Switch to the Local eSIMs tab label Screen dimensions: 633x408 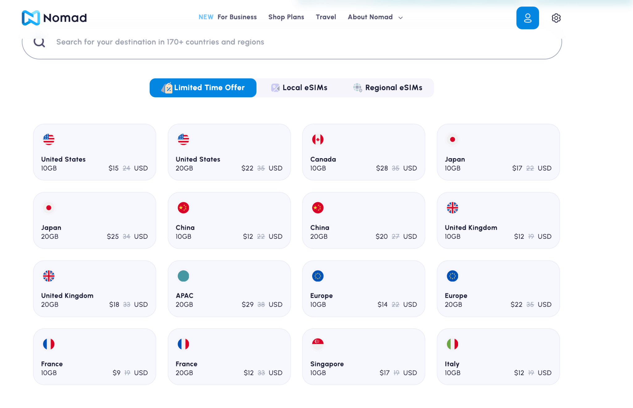click(x=305, y=88)
